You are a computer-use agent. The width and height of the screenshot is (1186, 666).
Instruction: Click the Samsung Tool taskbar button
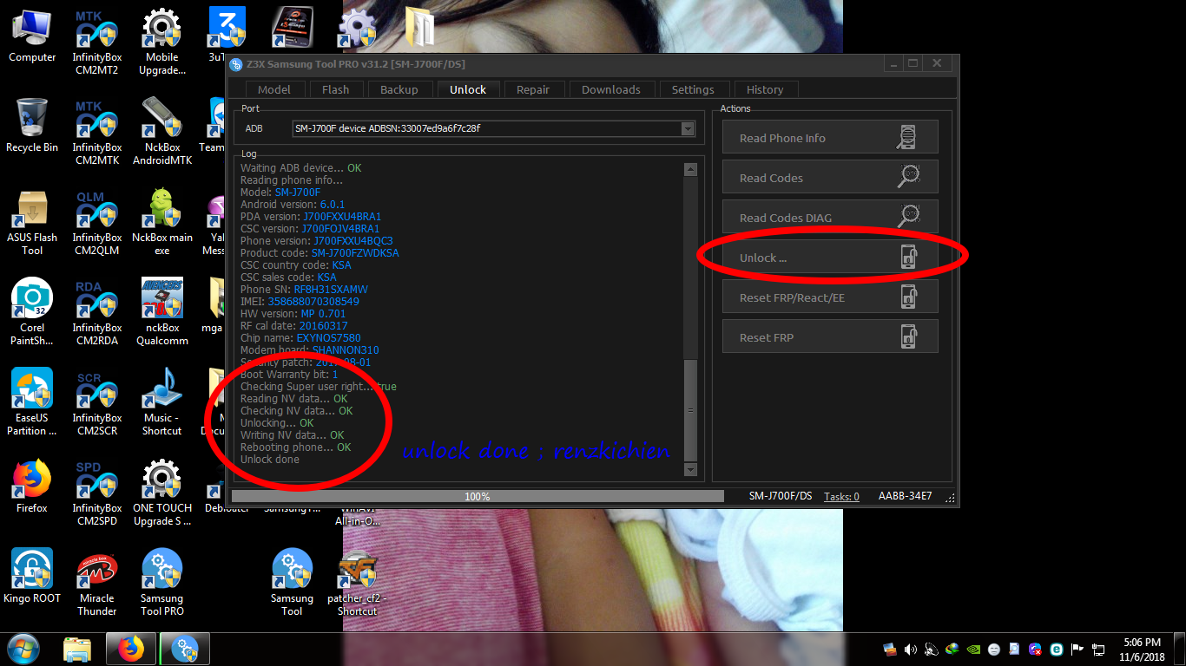(185, 649)
